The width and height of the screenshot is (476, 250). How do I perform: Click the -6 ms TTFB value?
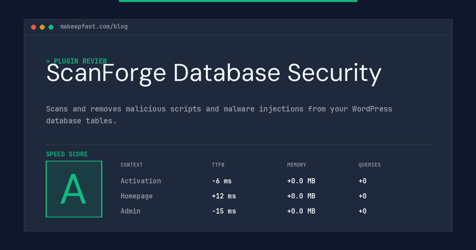pos(222,181)
